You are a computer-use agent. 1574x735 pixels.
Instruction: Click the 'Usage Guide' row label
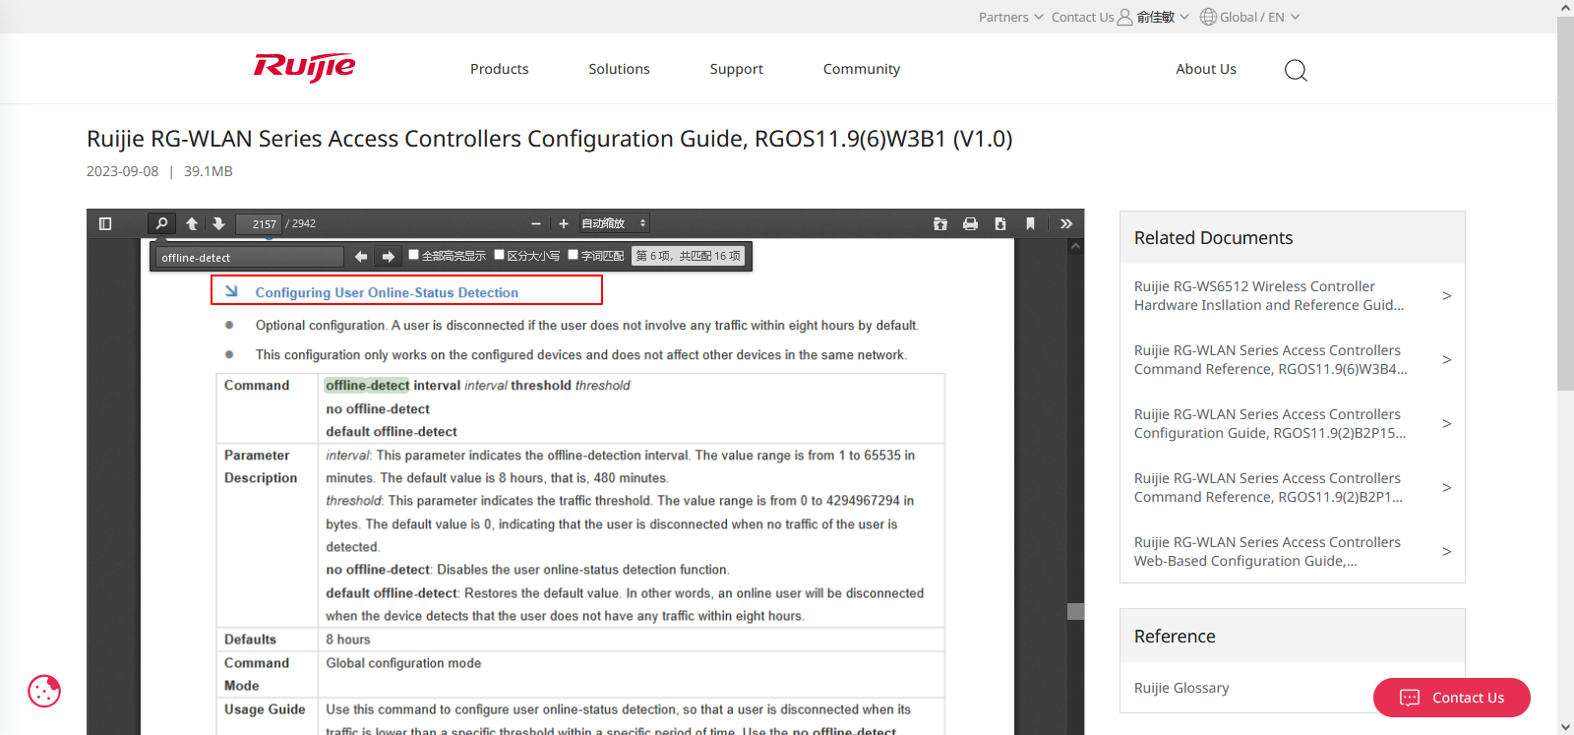point(265,709)
